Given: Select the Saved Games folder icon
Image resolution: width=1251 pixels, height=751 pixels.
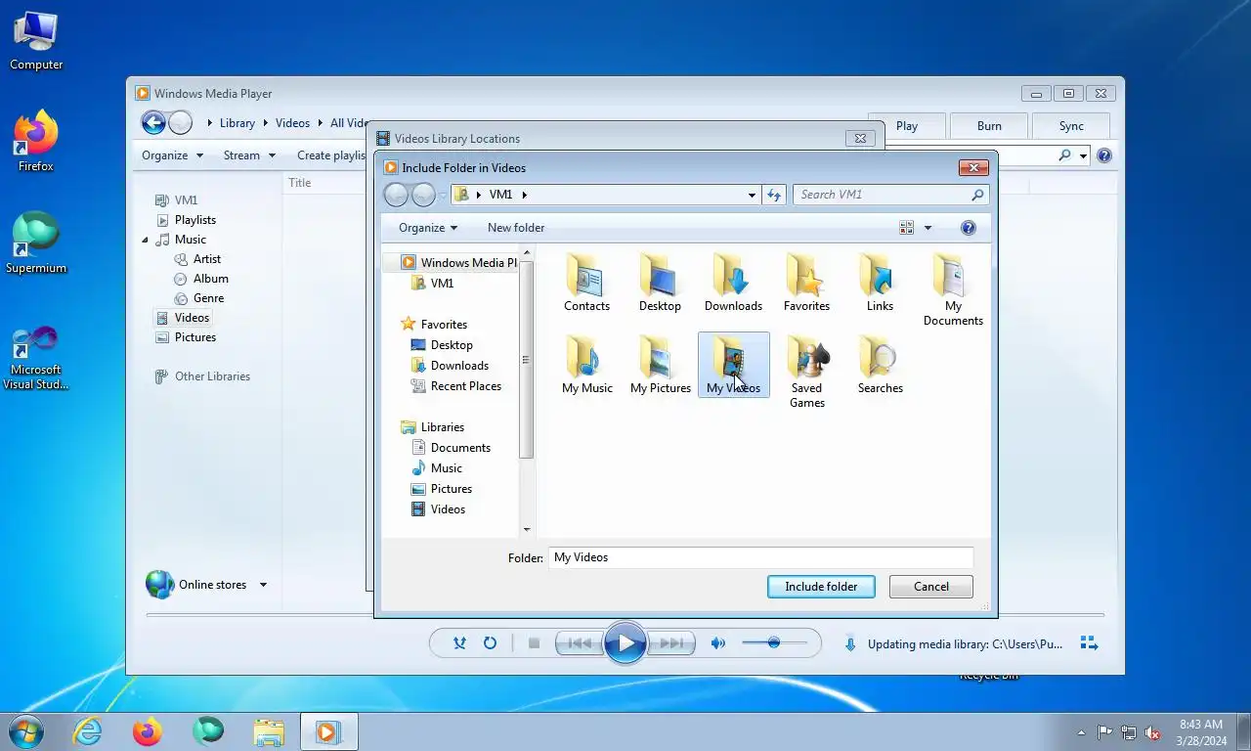Looking at the screenshot, I should pos(806,372).
